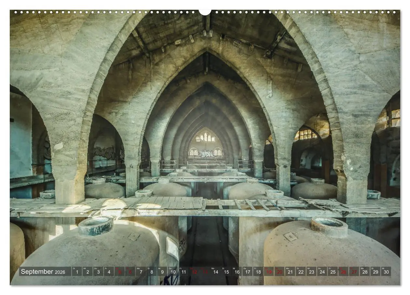This screenshot has width=410, height=295.
Task: Click the September 2026 month label
Action: [x=43, y=272]
